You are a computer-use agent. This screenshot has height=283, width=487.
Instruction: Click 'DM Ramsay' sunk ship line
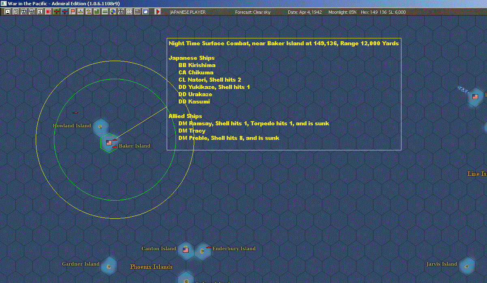click(254, 123)
